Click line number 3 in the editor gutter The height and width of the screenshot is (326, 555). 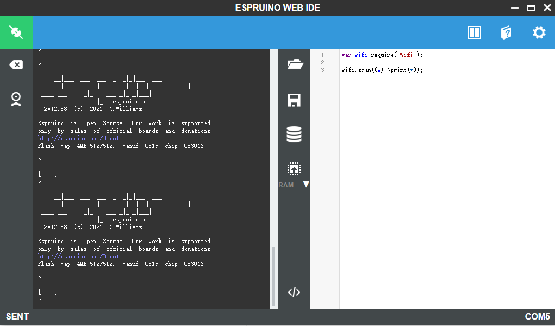coord(322,70)
